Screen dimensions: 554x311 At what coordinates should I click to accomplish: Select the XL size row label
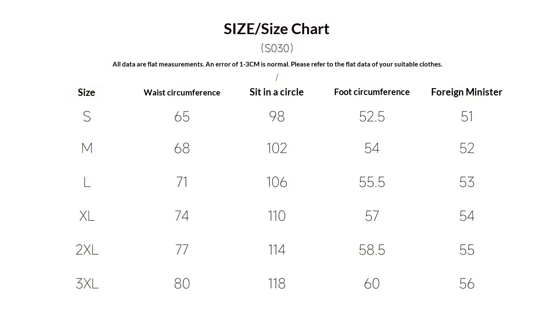pyautogui.click(x=87, y=216)
